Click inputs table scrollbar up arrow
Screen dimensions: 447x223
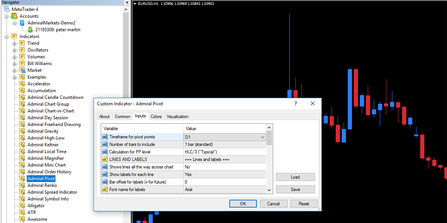point(269,127)
